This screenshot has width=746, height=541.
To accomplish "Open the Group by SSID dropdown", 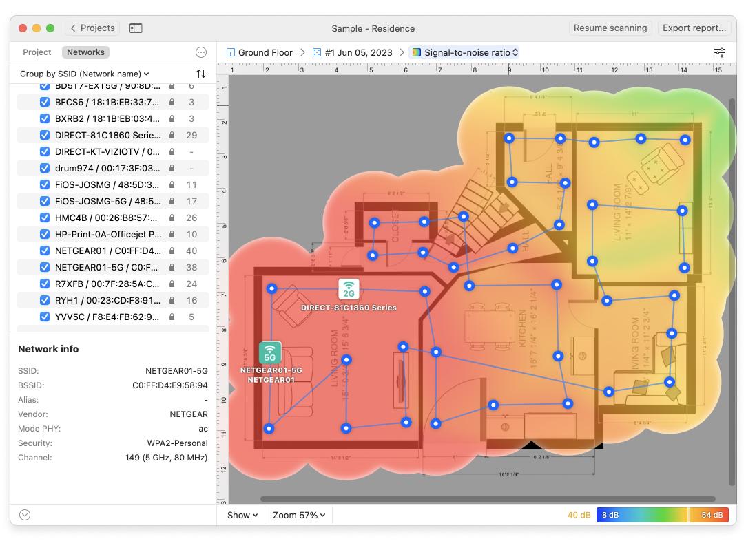I will (x=84, y=74).
